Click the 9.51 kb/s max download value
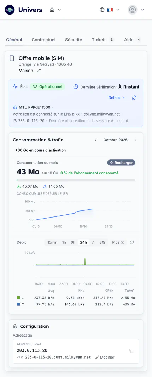Viewport: 152px width, 377px height. [76, 298]
